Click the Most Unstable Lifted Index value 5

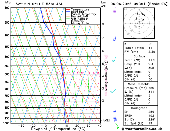[149, 96]
